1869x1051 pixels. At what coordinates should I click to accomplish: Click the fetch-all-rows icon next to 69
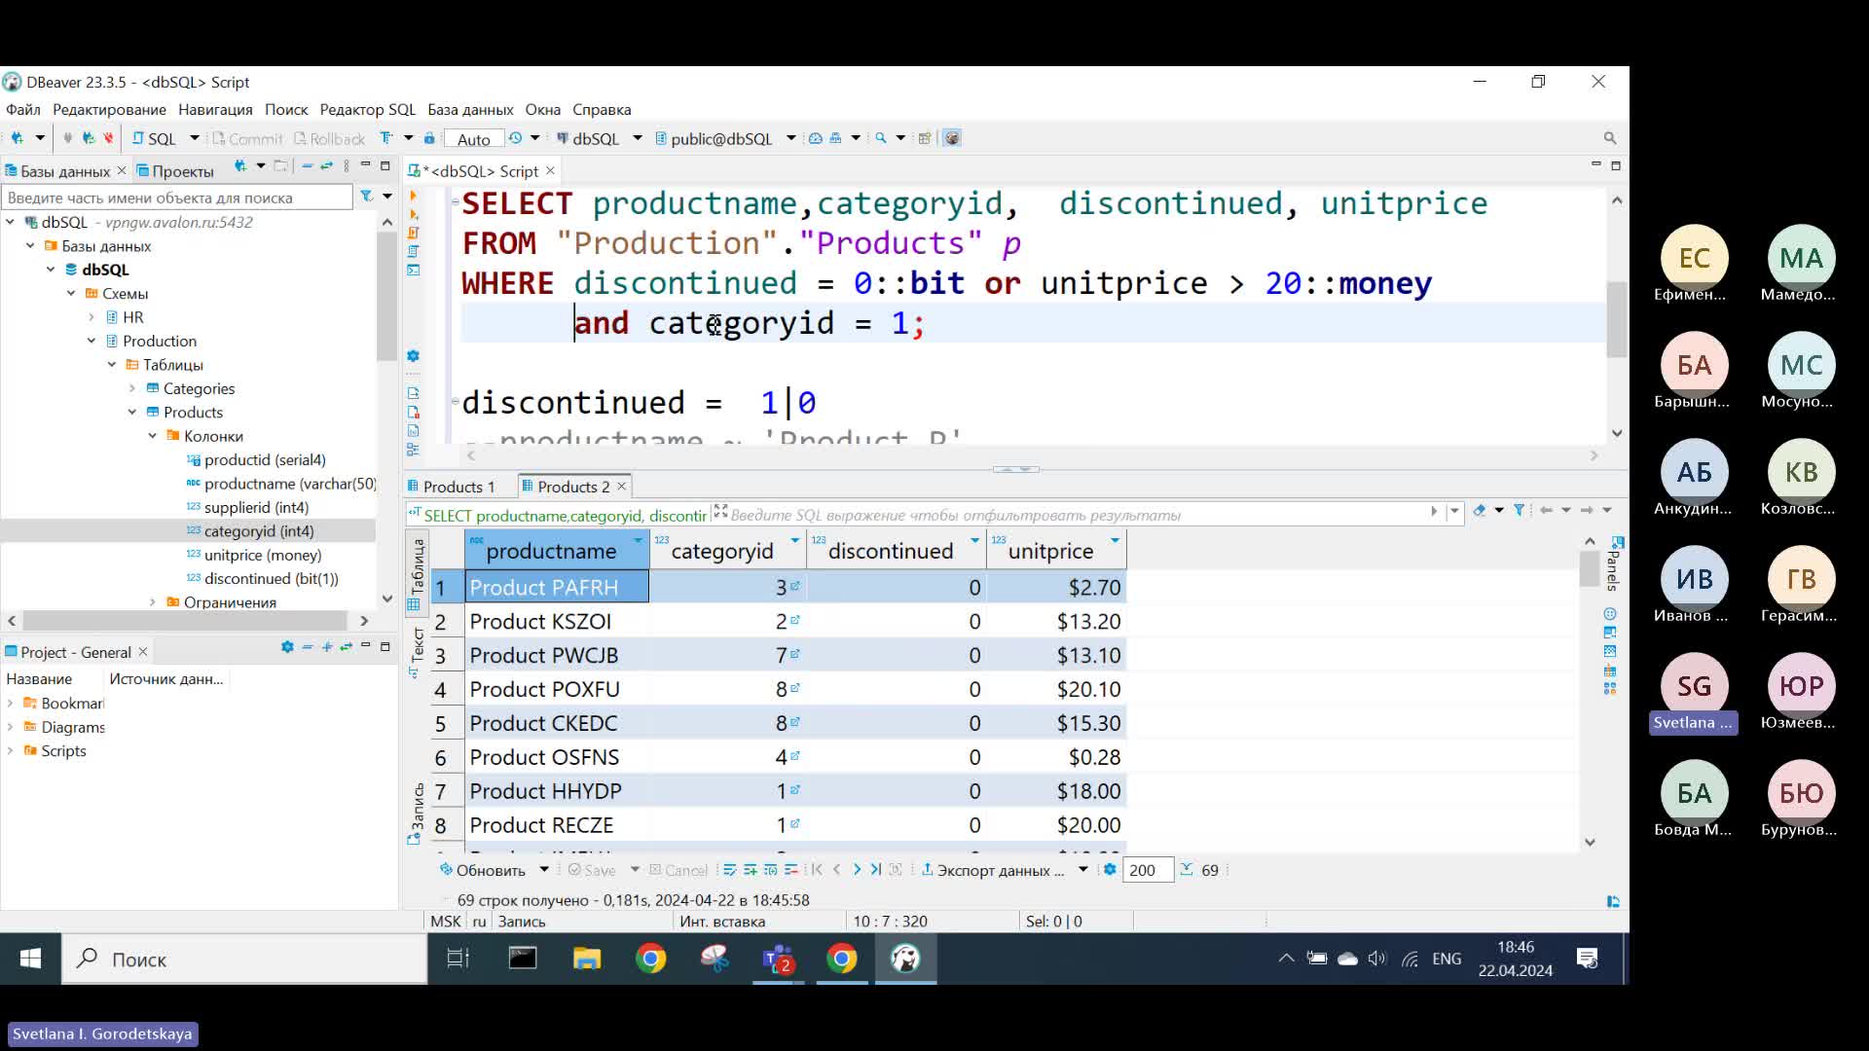pyautogui.click(x=1187, y=870)
